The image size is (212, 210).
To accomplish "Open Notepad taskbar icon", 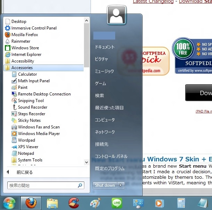I will coord(203,203).
